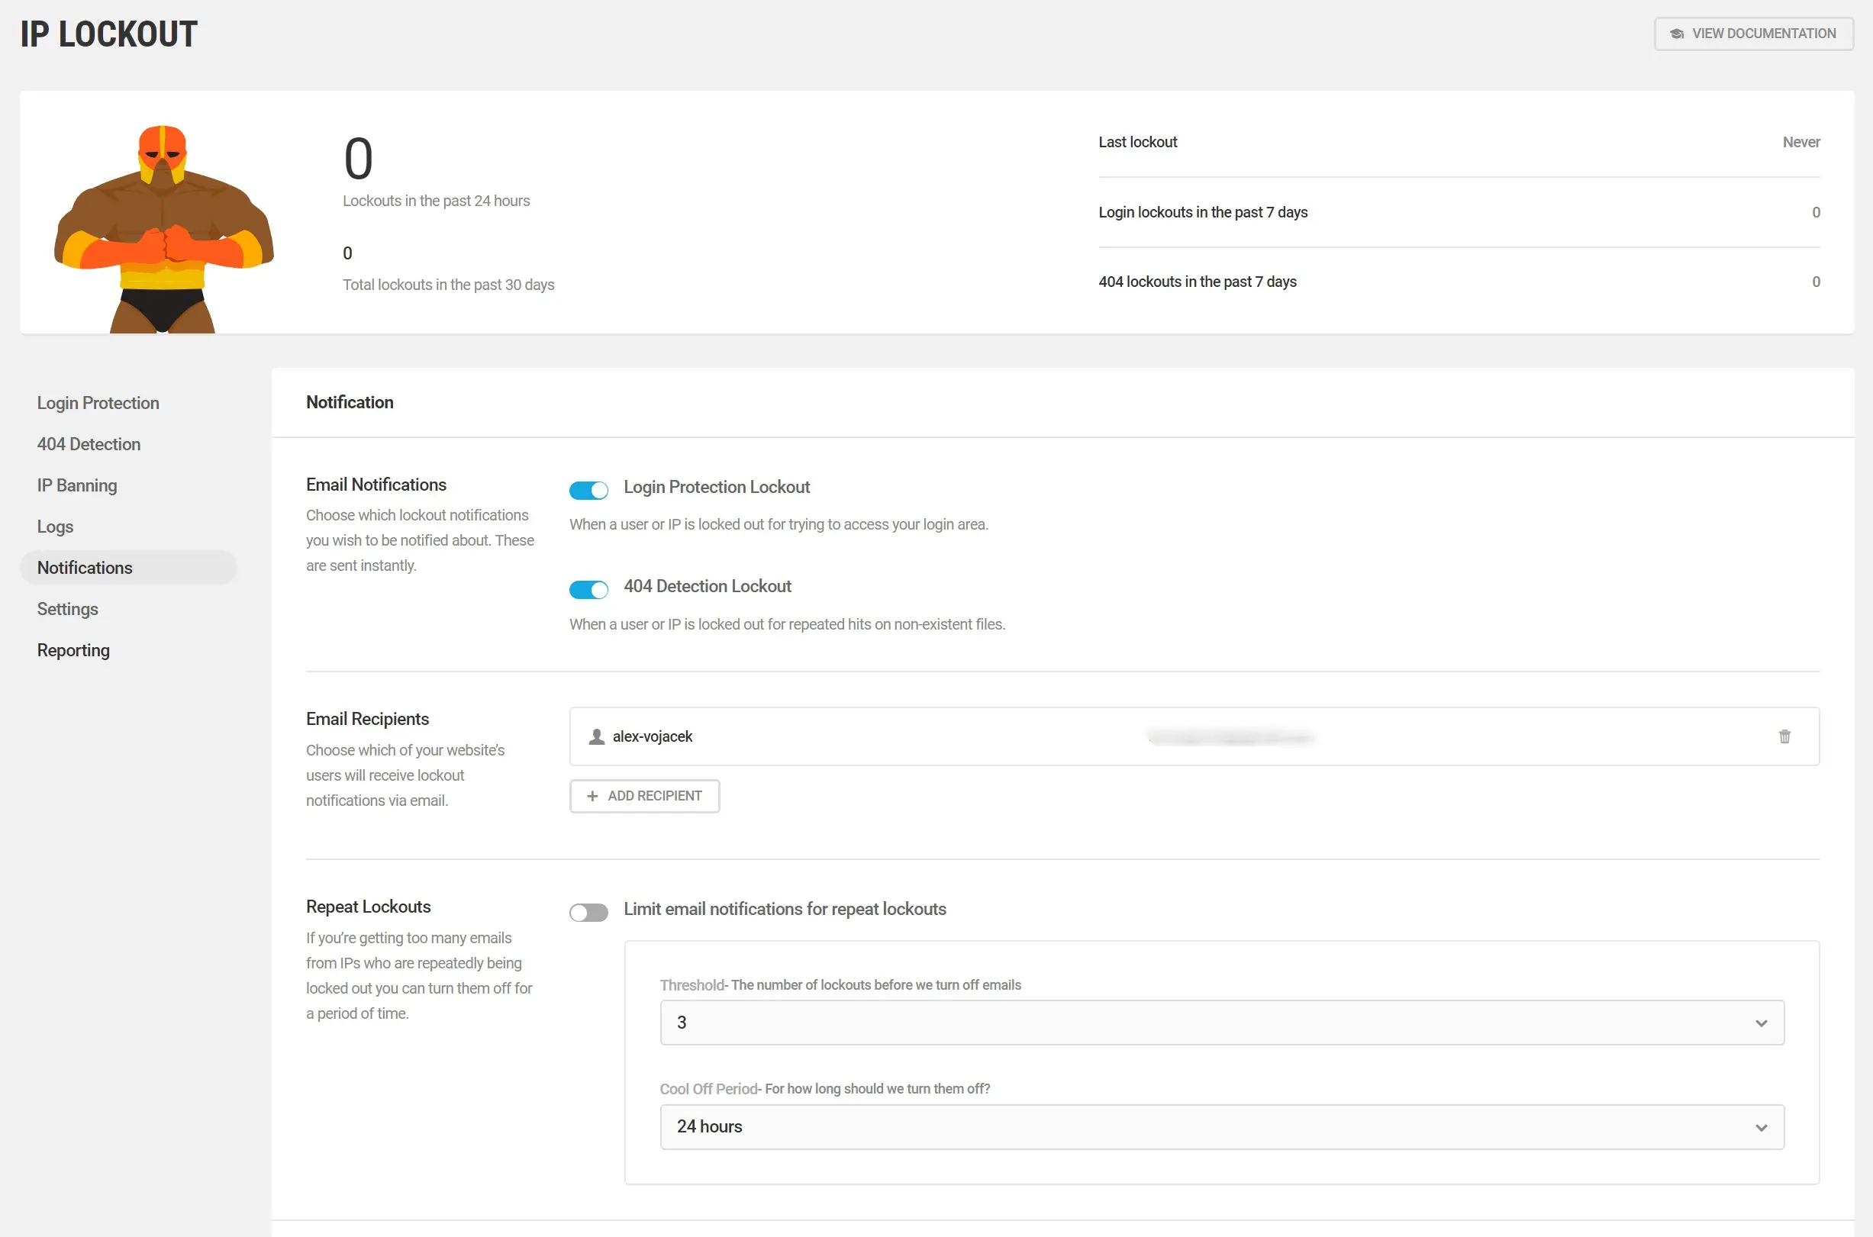The image size is (1873, 1237).
Task: Expand the Cool Off Period 24 hours dropdown
Action: coord(1221,1126)
